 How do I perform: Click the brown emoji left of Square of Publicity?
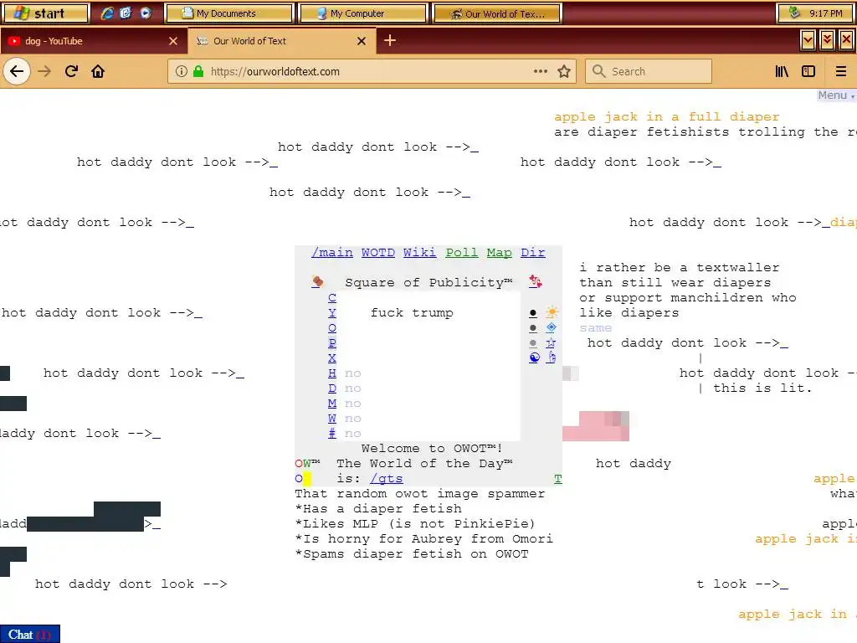pos(317,281)
